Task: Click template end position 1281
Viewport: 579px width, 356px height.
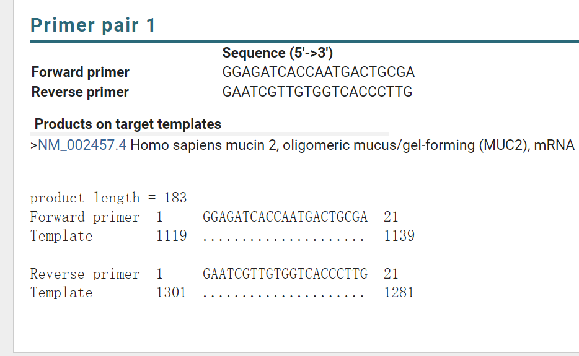Action: (x=399, y=293)
